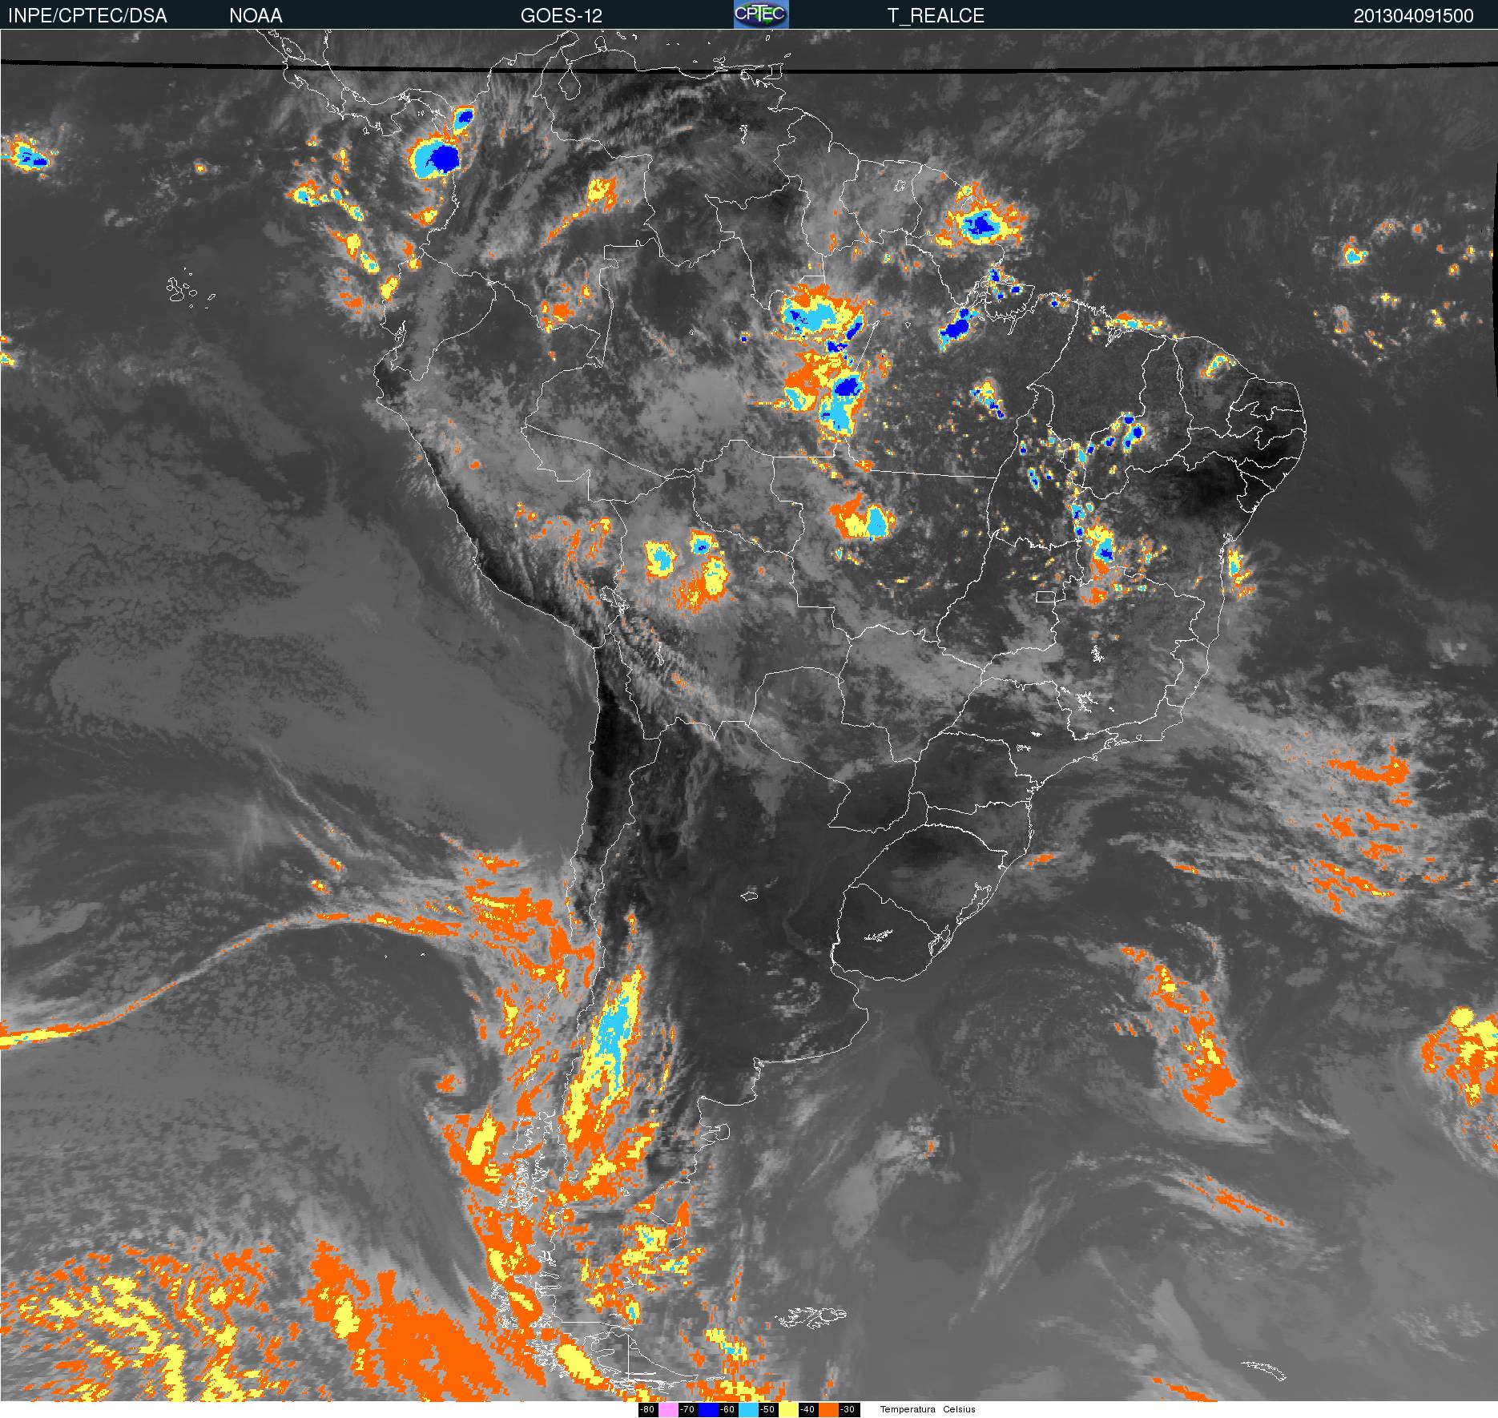The image size is (1498, 1418).
Task: Click the -30 legend value
Action: point(848,1410)
